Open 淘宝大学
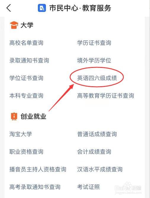The width and height of the screenshot is (150, 198). click(x=21, y=134)
